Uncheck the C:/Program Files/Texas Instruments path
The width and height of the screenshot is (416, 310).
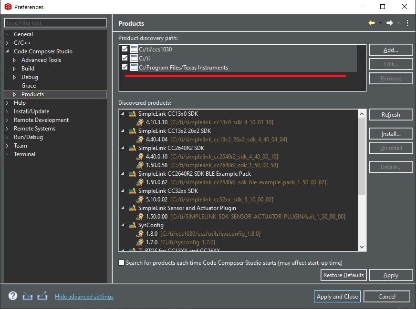point(125,67)
